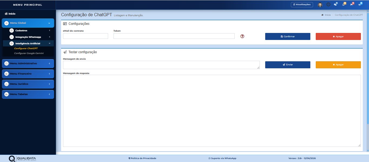Screen dimensions: 369x162
Task: Click the Qualidata logo in the footer
Action: pyautogui.click(x=22, y=158)
